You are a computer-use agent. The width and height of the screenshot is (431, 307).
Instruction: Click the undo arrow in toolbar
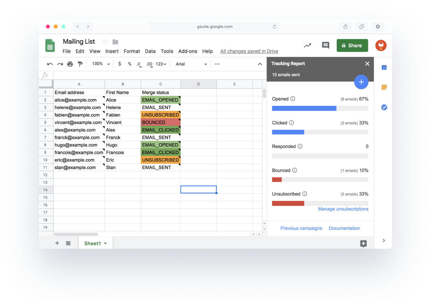(50, 64)
